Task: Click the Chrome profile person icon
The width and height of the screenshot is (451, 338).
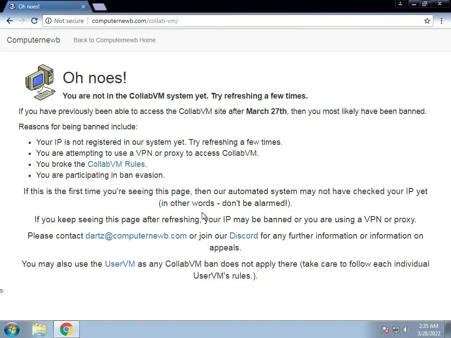Action: (400, 4)
